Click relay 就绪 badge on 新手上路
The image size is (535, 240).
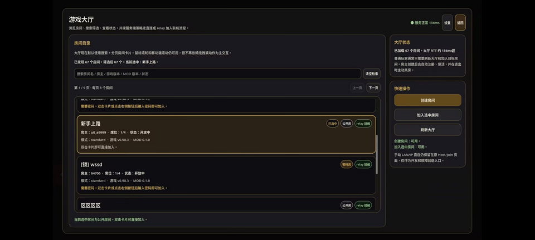click(363, 124)
